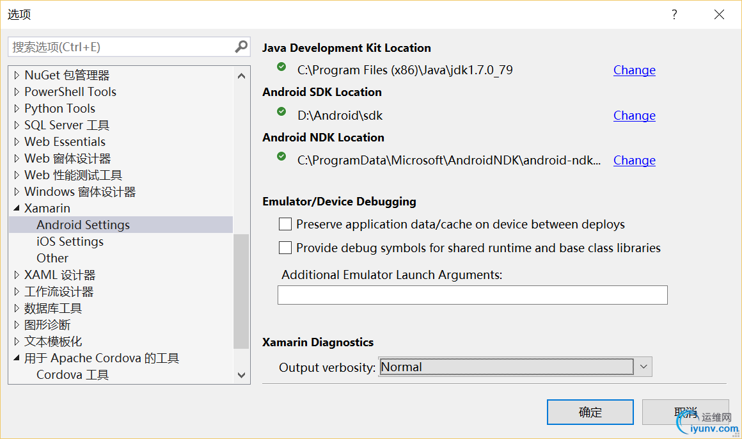
Task: Click the SDK path D:\Android\sdk
Action: (x=340, y=116)
